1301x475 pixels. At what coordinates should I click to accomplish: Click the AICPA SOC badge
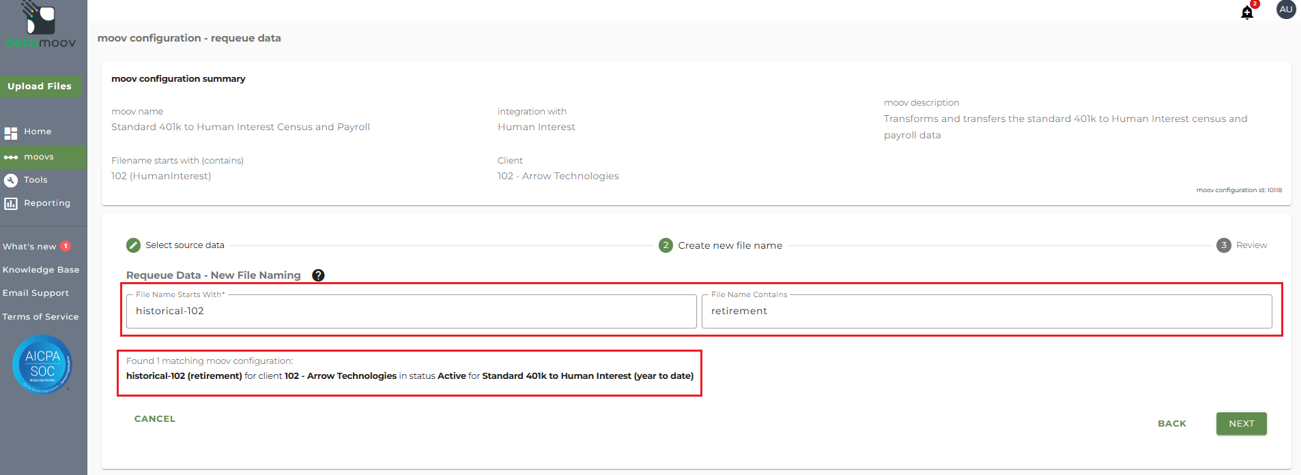tap(42, 365)
